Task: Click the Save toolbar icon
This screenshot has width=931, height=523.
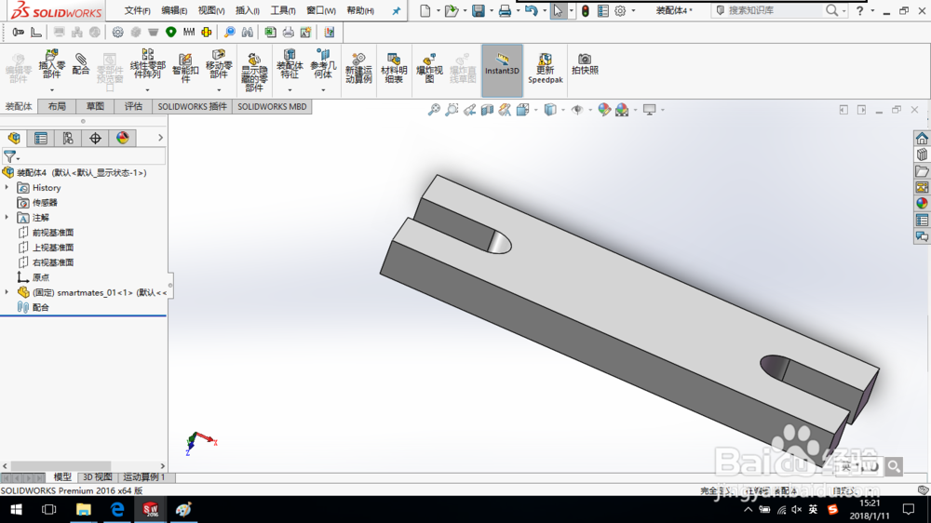Action: 478,10
